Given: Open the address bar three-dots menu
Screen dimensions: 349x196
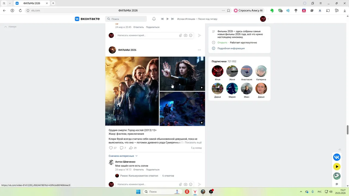Looking at the screenshot, I should pos(223,11).
